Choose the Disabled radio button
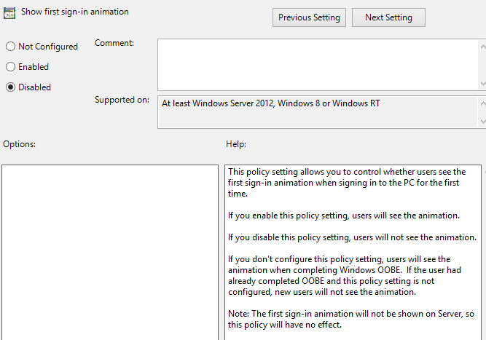486x340 pixels. (x=10, y=87)
